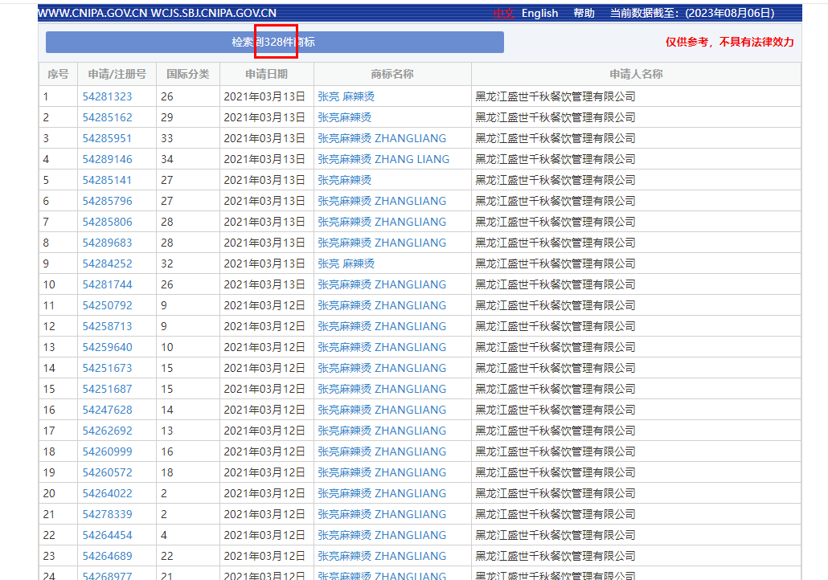
Task: Click the 仅供参考，不具有法律效力 disclaimer text
Action: pyautogui.click(x=729, y=43)
